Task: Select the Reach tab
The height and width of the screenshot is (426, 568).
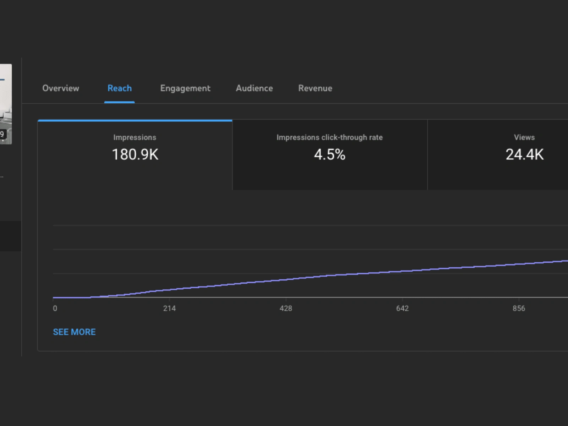Action: pos(120,88)
